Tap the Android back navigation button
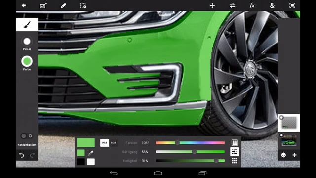 [x=114, y=173]
